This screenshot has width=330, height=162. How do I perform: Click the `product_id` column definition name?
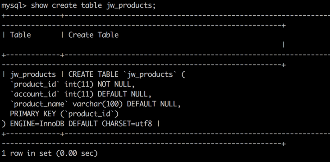click(x=35, y=84)
